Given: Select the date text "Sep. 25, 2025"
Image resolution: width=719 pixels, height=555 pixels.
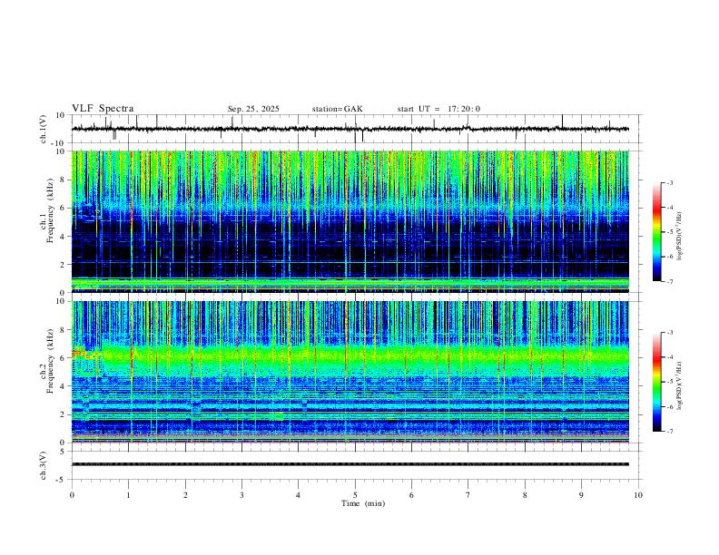Looking at the screenshot, I should point(253,109).
